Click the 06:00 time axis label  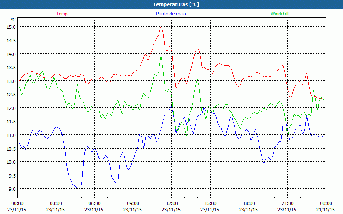94,204
